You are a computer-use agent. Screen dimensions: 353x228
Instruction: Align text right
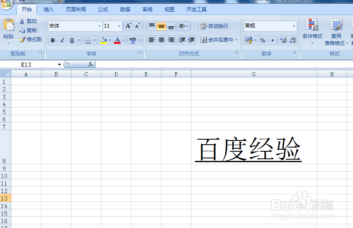click(171, 40)
